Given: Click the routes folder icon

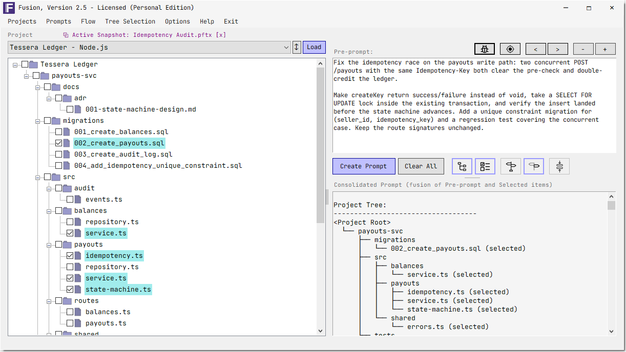Looking at the screenshot, I should (x=68, y=301).
